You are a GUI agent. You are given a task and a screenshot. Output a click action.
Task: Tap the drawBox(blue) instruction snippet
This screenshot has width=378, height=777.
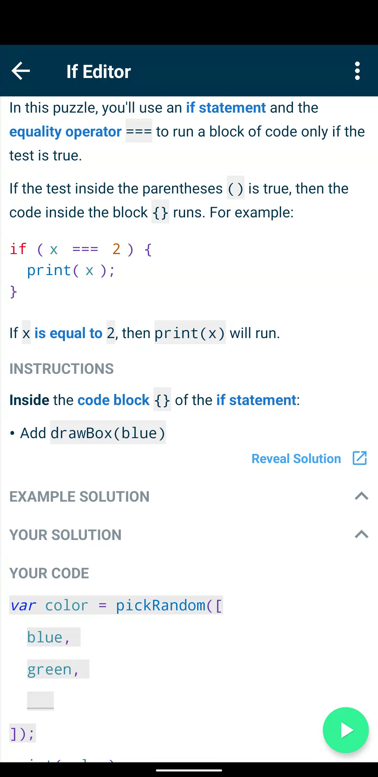[x=108, y=432]
